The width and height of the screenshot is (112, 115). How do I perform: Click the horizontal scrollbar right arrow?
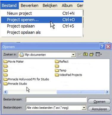coord(107,92)
